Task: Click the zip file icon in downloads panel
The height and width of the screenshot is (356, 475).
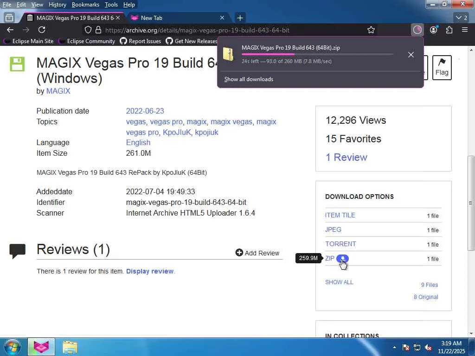Action: (x=228, y=54)
